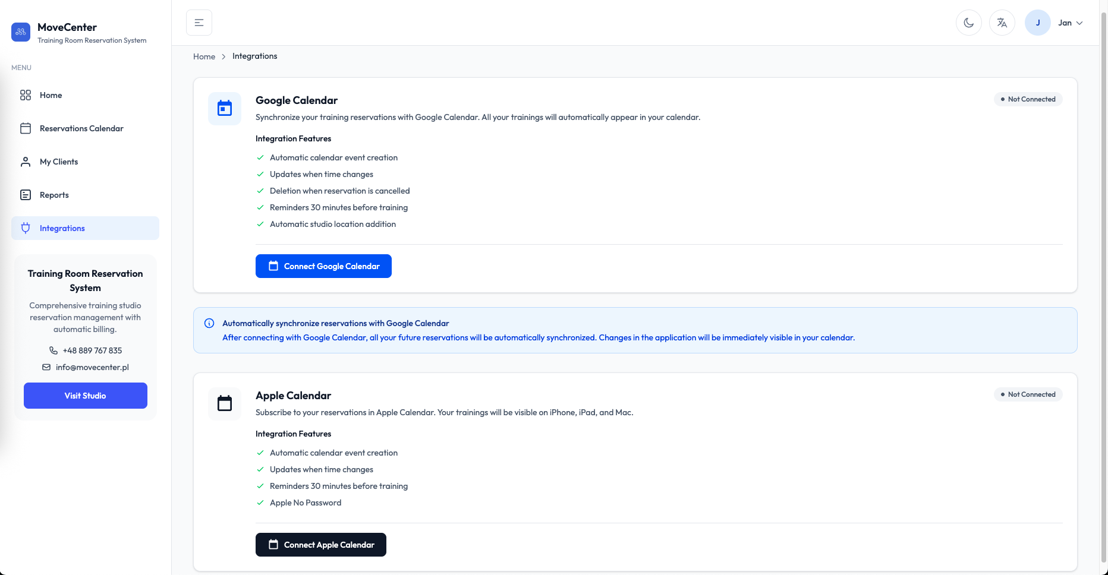Open Reservations Calendar in the sidebar
The height and width of the screenshot is (575, 1108).
pos(85,128)
